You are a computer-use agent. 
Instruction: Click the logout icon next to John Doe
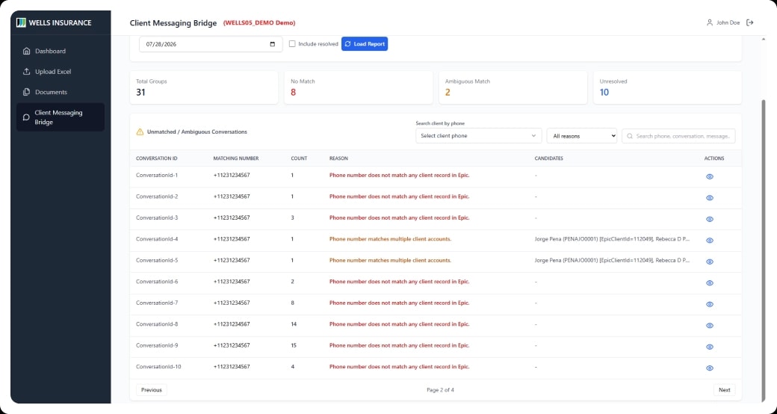(x=750, y=22)
